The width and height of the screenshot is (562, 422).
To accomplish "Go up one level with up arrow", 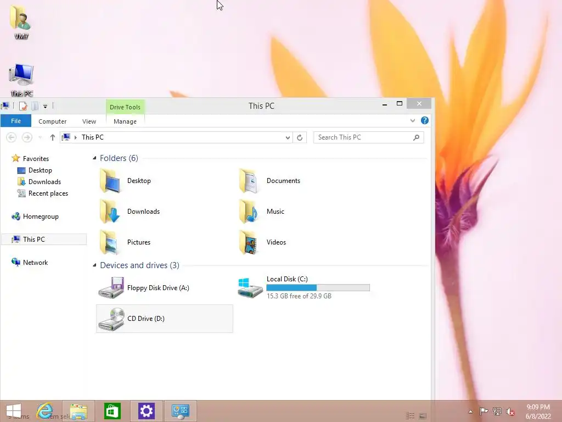I will click(x=53, y=137).
